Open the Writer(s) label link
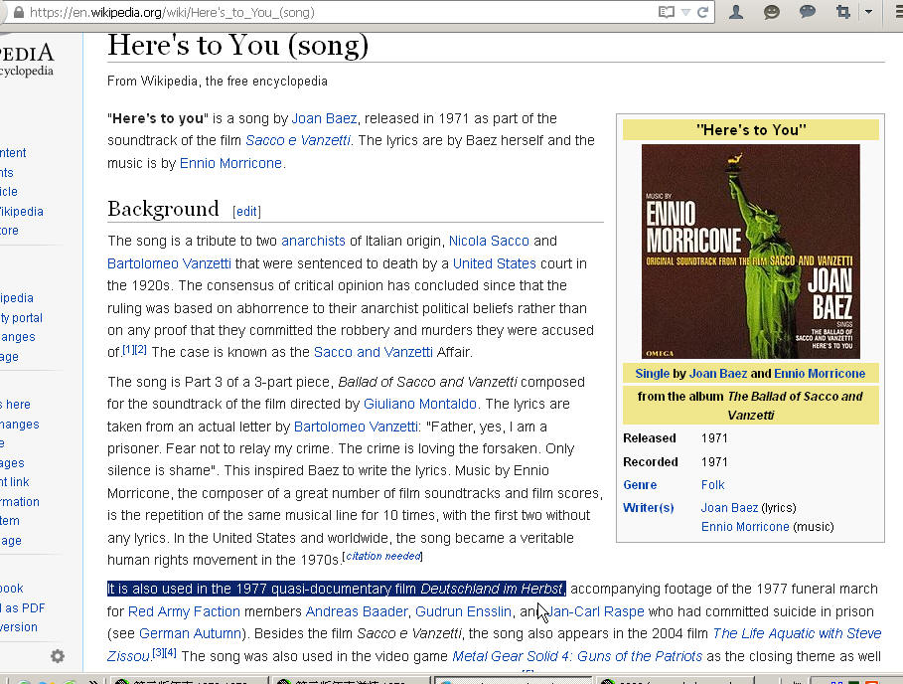Screen dimensions: 903x684 (x=649, y=508)
